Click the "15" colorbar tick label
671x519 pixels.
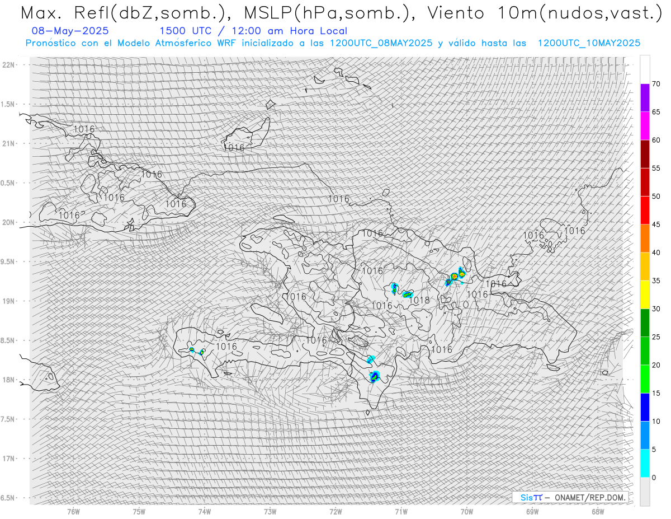tap(656, 393)
